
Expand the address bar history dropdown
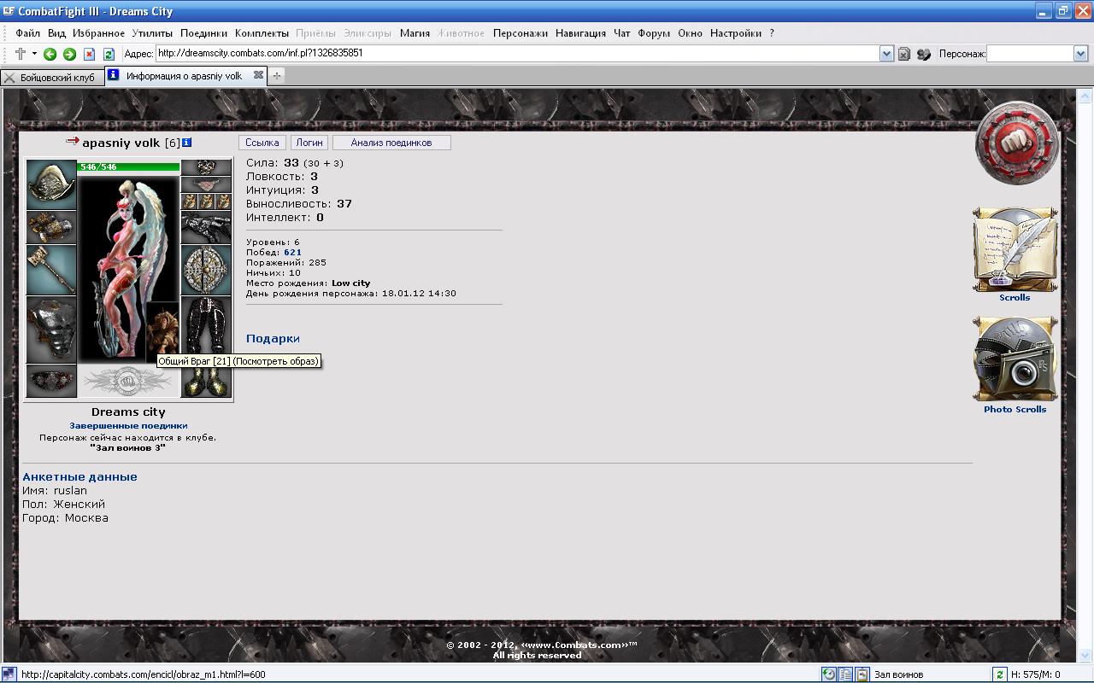[x=886, y=53]
